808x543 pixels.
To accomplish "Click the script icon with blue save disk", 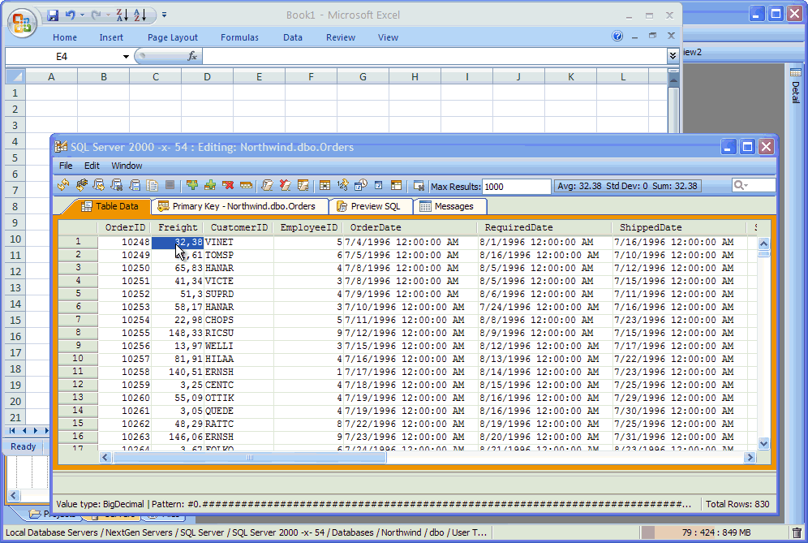I will [x=135, y=185].
